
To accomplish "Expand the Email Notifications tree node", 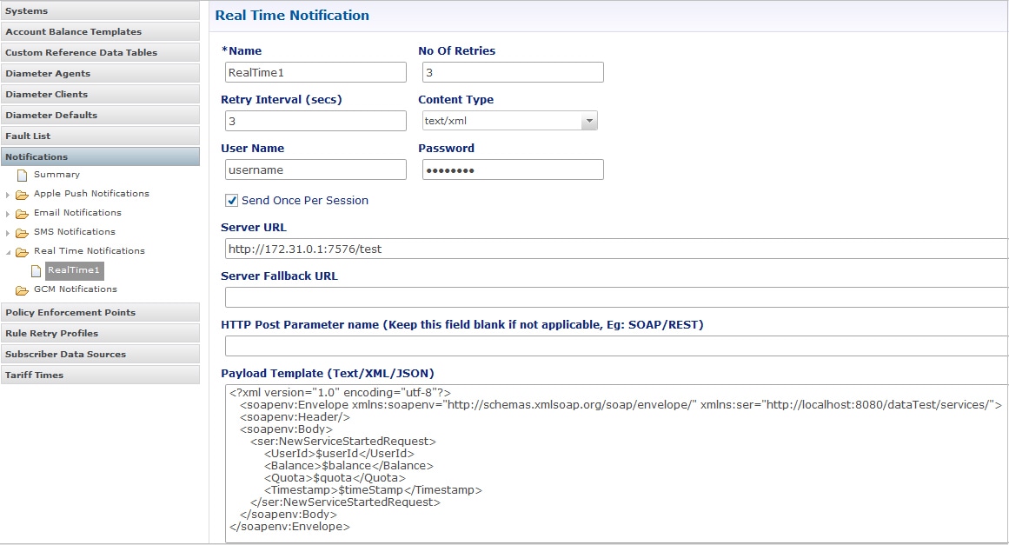I will pos(8,213).
